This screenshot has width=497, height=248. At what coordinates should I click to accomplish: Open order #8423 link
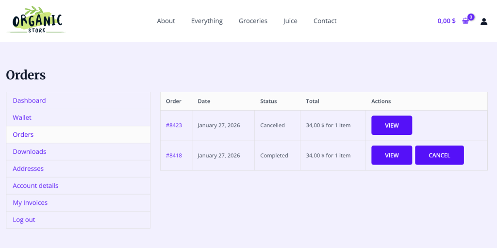point(174,125)
